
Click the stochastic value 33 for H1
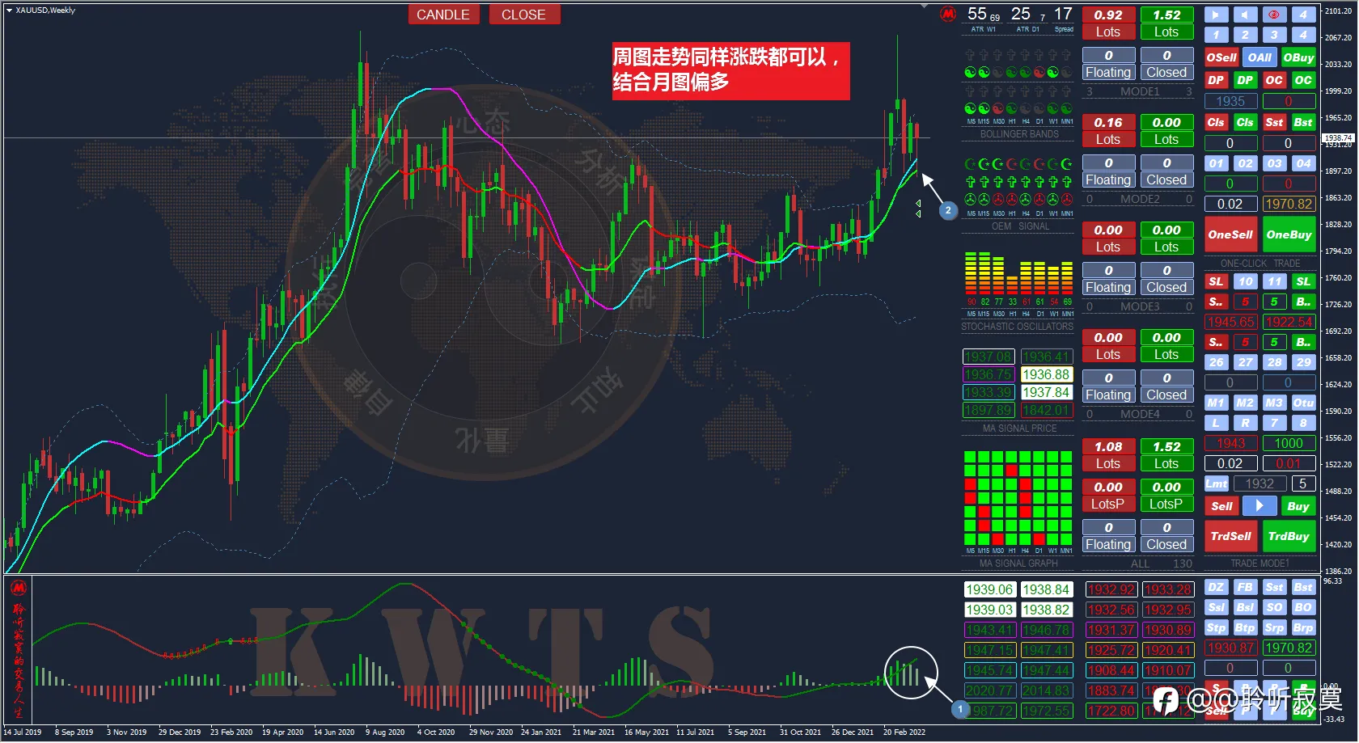(1013, 302)
